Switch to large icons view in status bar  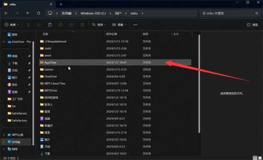tap(260, 158)
